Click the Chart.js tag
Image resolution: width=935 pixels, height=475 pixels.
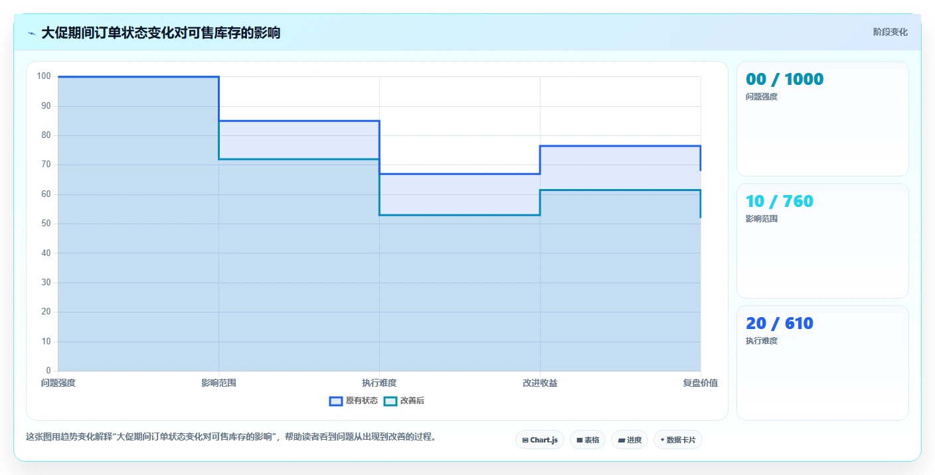point(540,440)
